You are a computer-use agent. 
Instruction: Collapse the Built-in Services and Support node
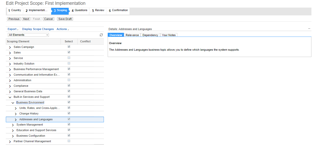[x=10, y=97]
